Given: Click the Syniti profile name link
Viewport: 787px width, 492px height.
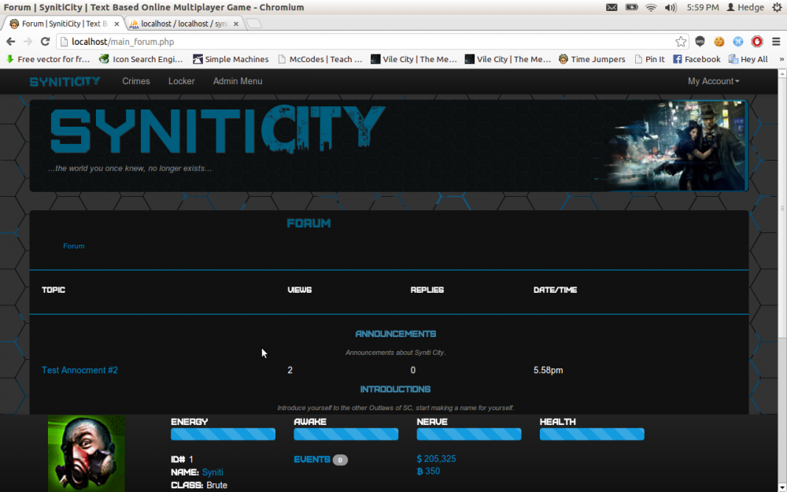Looking at the screenshot, I should [x=213, y=472].
